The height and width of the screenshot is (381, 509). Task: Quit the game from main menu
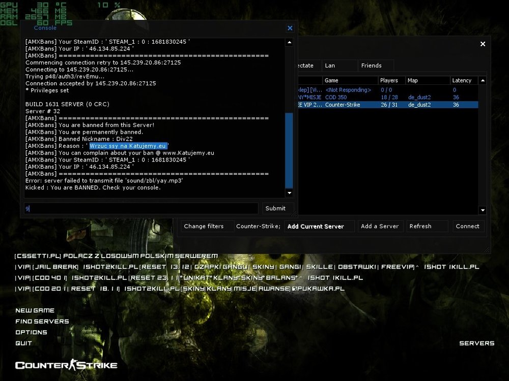pyautogui.click(x=23, y=343)
